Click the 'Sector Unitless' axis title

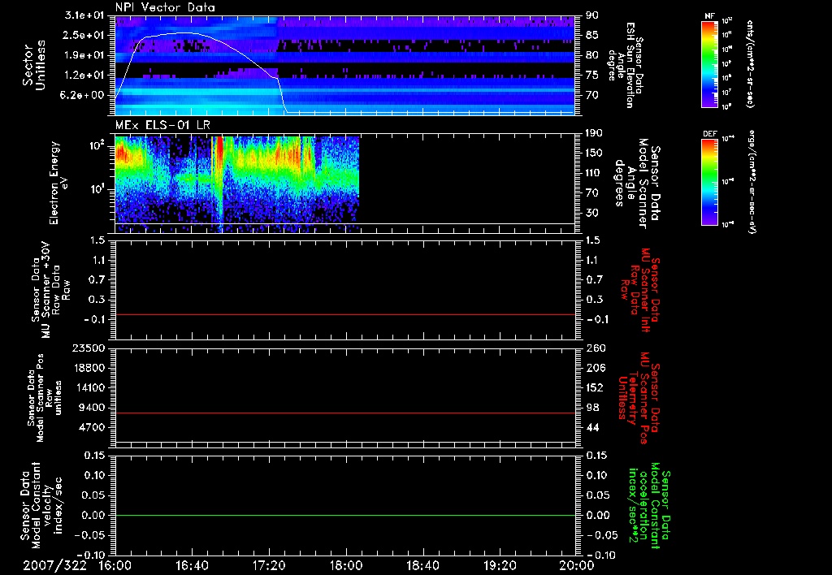point(34,65)
